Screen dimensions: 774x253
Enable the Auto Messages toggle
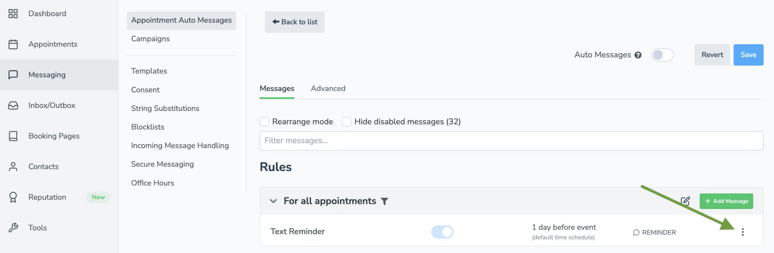(x=662, y=55)
